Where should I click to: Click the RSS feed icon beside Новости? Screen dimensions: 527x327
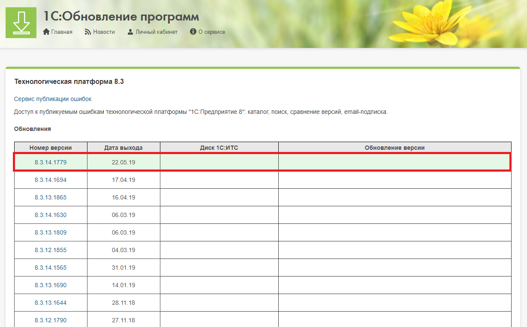(88, 32)
